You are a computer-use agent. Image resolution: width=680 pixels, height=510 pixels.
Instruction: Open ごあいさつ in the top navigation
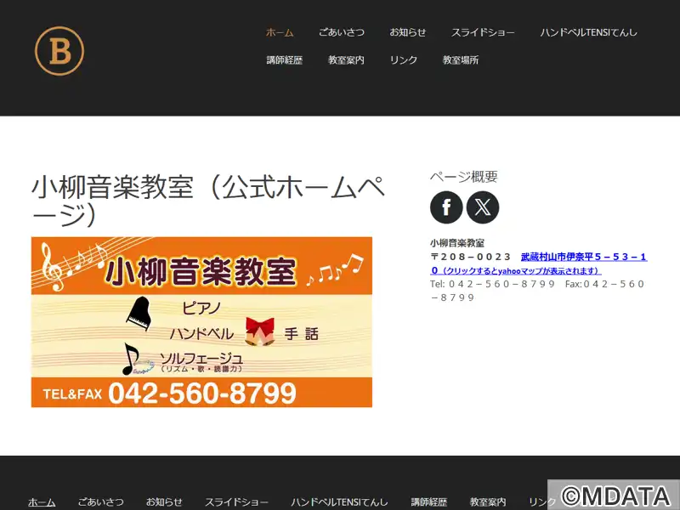coord(342,32)
